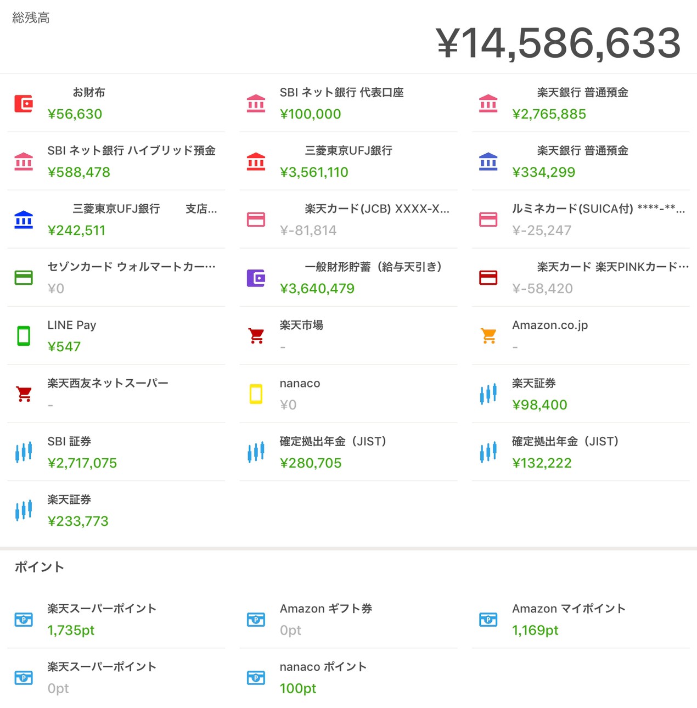
Task: Open the point icon for Amazon ギフト券
Action: 256,620
